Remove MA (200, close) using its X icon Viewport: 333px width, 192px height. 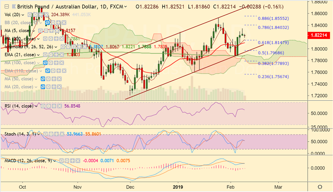pyautogui.click(x=62, y=39)
